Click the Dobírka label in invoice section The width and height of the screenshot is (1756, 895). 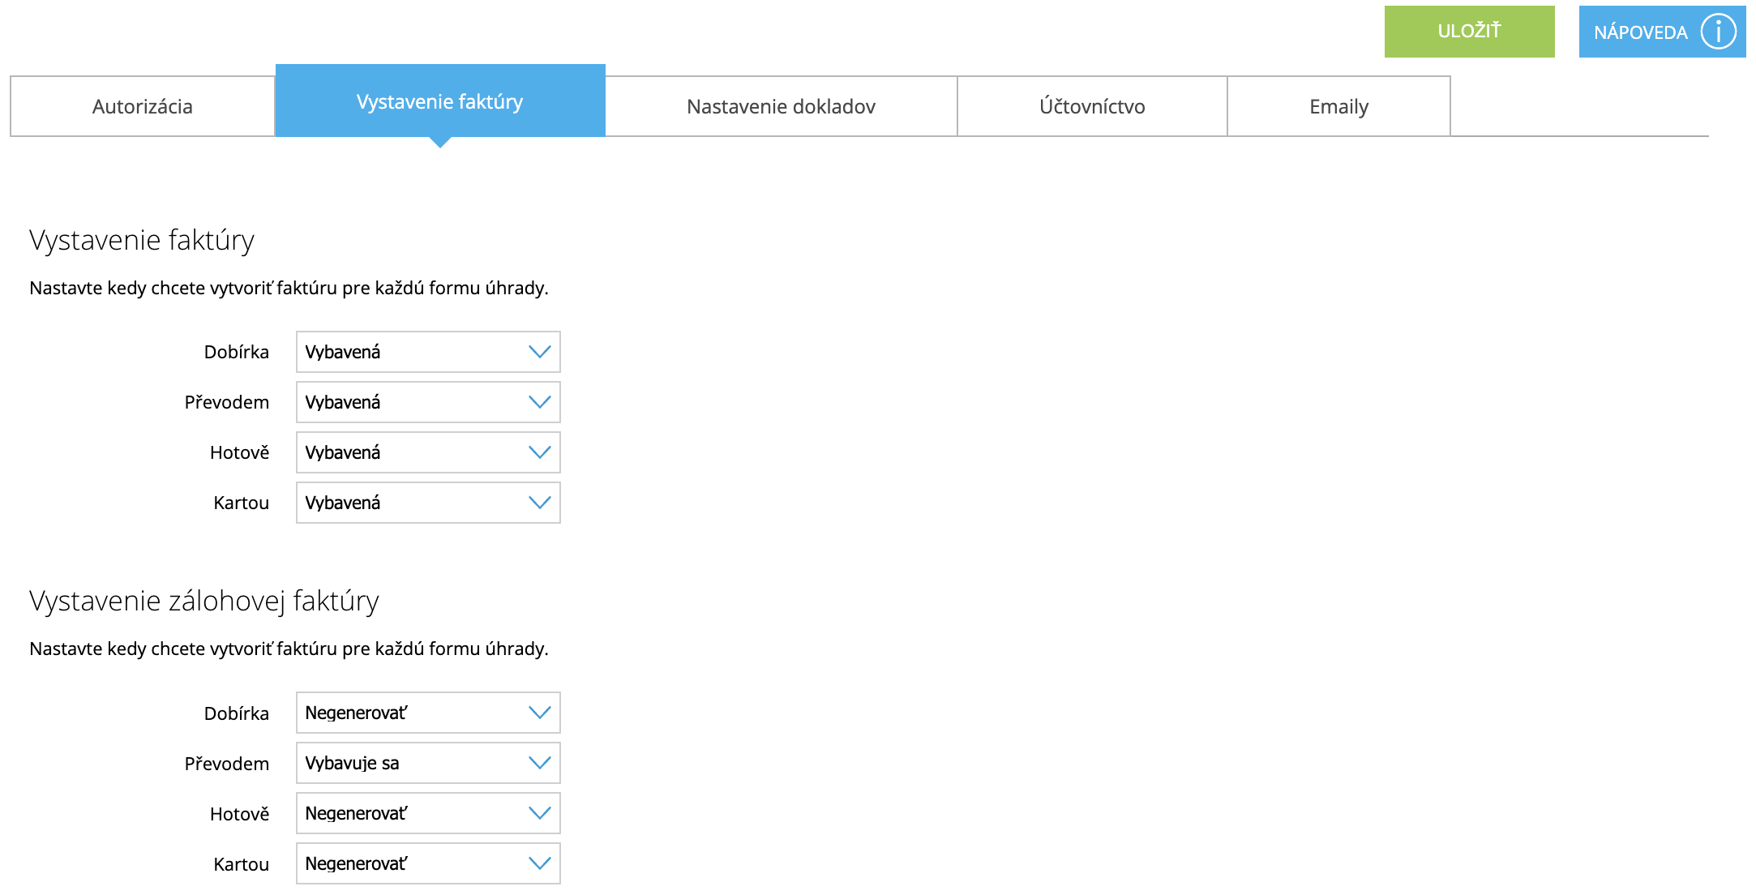tap(237, 352)
